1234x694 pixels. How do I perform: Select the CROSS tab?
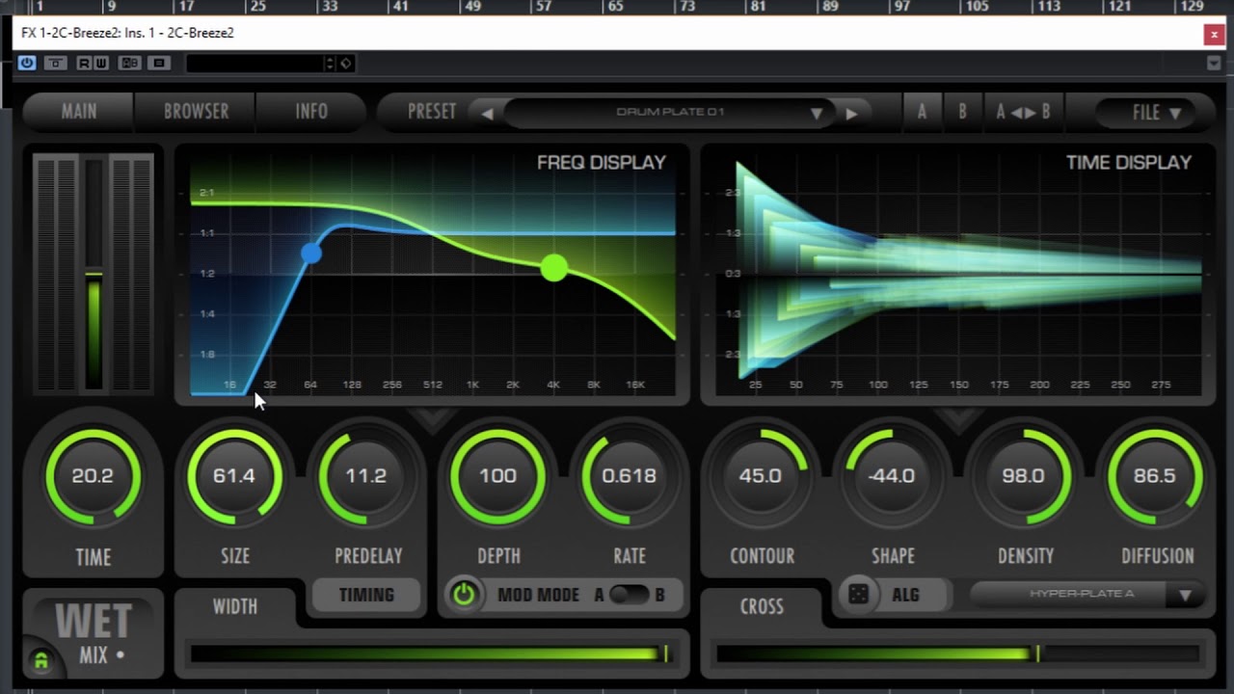tap(762, 606)
